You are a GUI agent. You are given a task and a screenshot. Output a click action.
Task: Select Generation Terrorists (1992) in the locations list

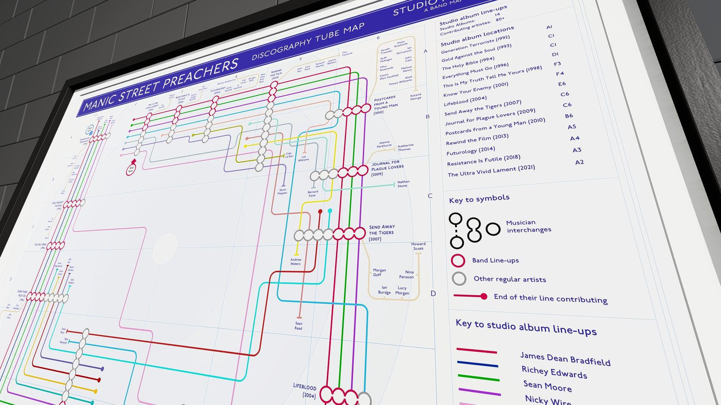point(475,45)
